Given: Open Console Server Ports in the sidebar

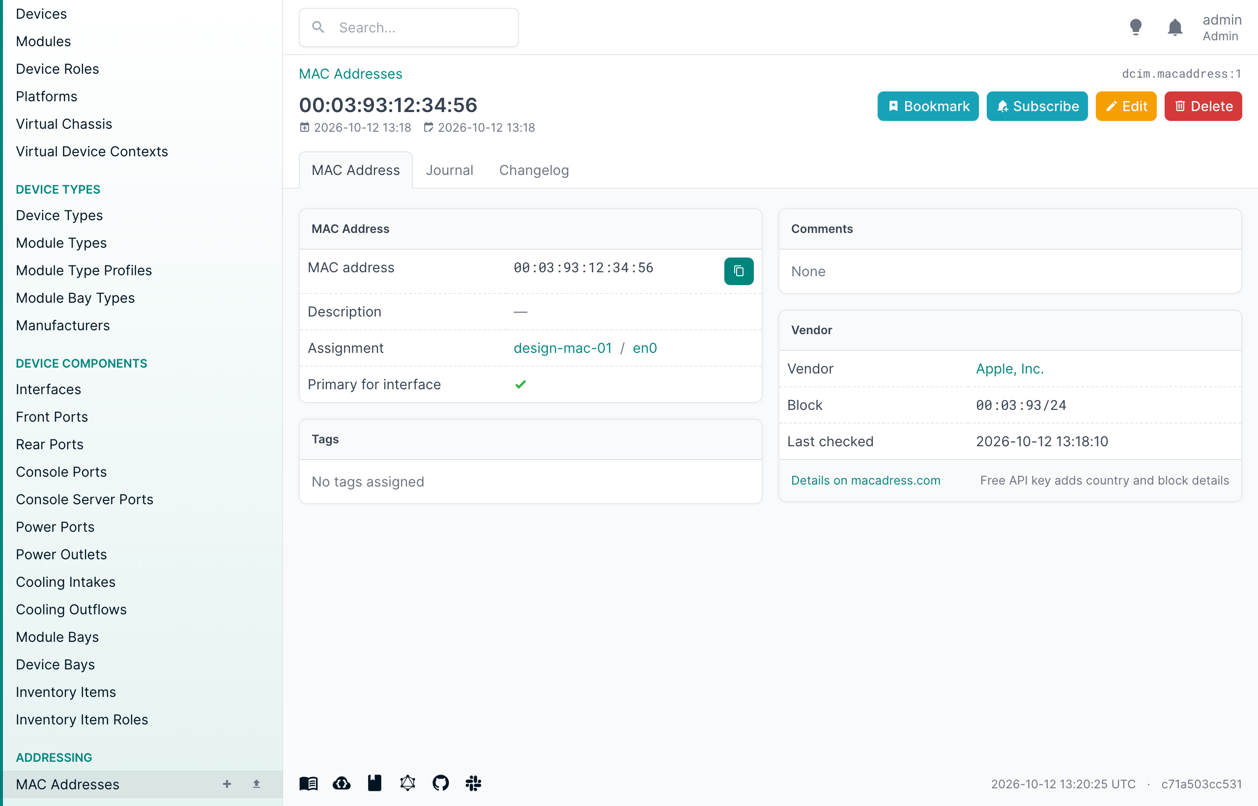Looking at the screenshot, I should pyautogui.click(x=84, y=499).
